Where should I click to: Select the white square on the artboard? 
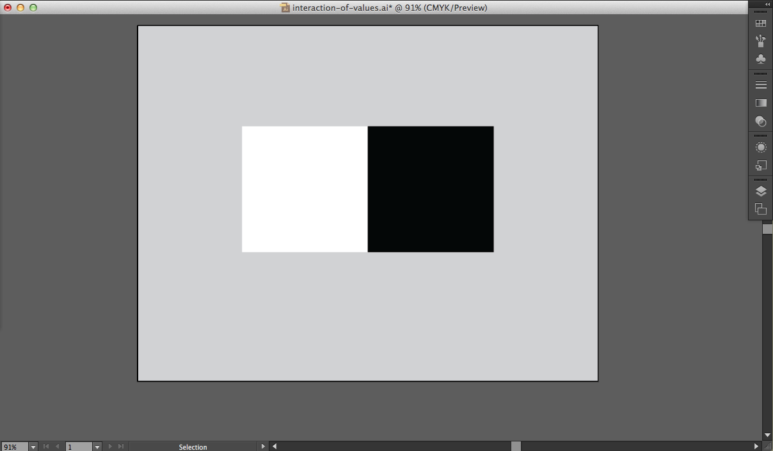tap(305, 189)
